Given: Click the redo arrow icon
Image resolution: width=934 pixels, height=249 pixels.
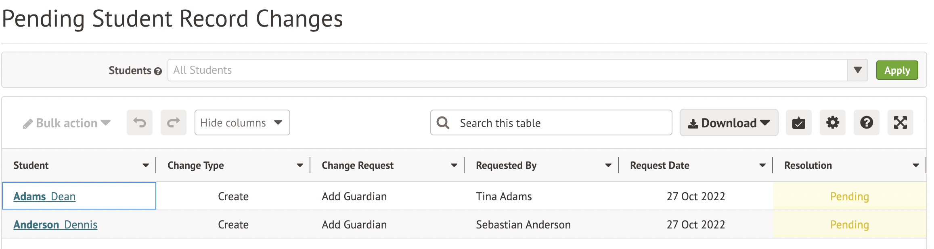Looking at the screenshot, I should tap(174, 122).
